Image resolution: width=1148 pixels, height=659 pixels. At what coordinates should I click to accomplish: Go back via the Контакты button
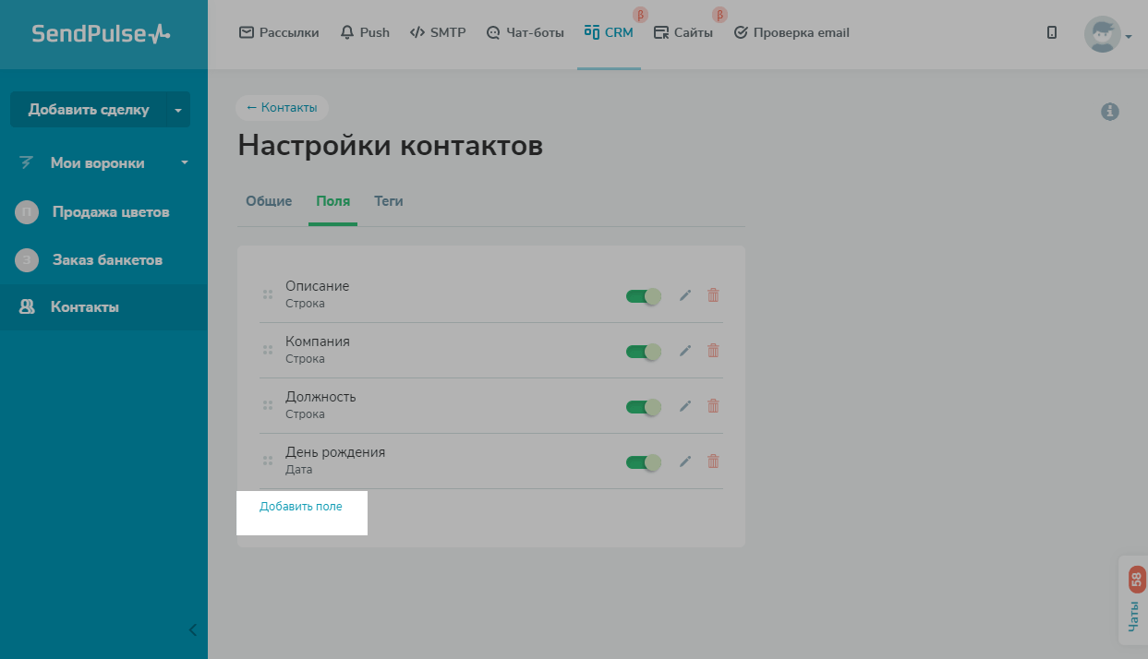(282, 108)
